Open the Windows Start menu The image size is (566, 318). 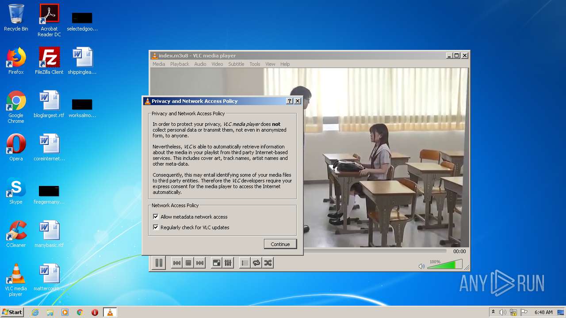click(x=12, y=312)
